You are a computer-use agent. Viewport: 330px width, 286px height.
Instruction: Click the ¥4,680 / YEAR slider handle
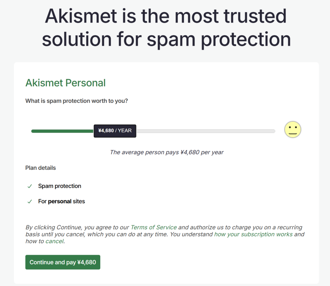pos(115,131)
